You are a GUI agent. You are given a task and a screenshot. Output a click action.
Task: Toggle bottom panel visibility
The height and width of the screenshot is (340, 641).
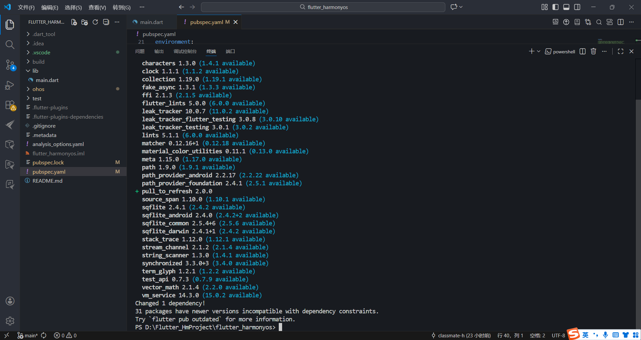coord(566,7)
